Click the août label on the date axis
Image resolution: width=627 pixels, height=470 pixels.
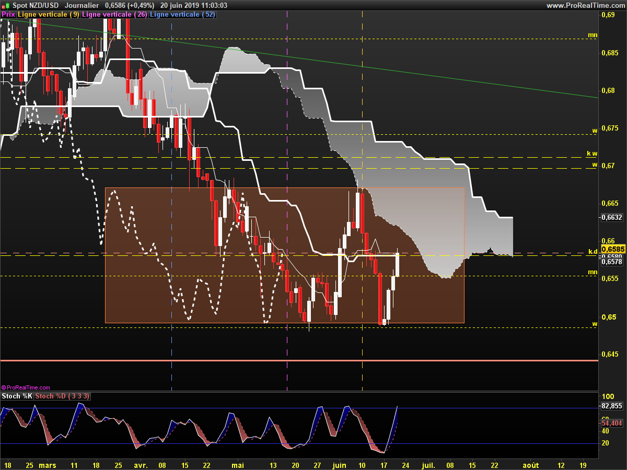[531, 464]
